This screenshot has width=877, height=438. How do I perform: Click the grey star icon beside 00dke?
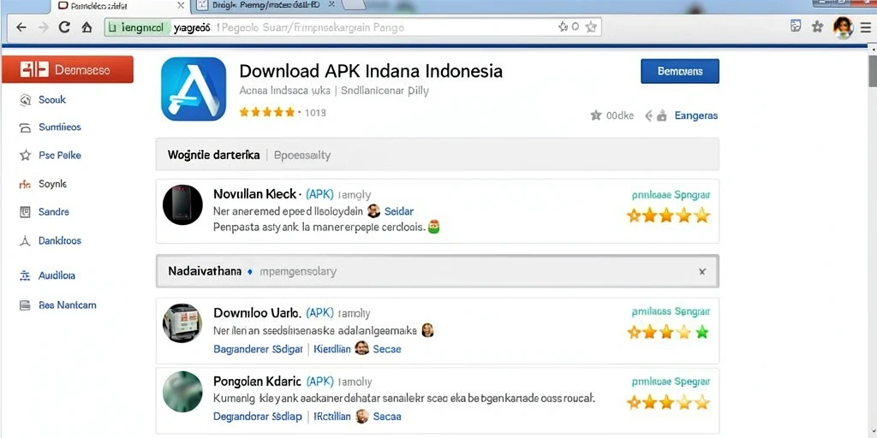pos(596,115)
